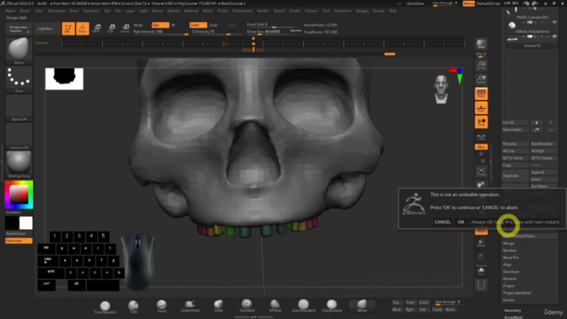This screenshot has height=319, width=567.
Task: Open the MatCap Gray material picker
Action: click(19, 164)
